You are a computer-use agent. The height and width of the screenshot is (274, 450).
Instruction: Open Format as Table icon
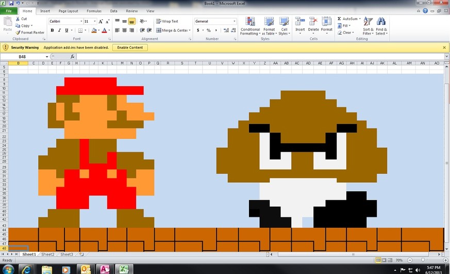(269, 22)
